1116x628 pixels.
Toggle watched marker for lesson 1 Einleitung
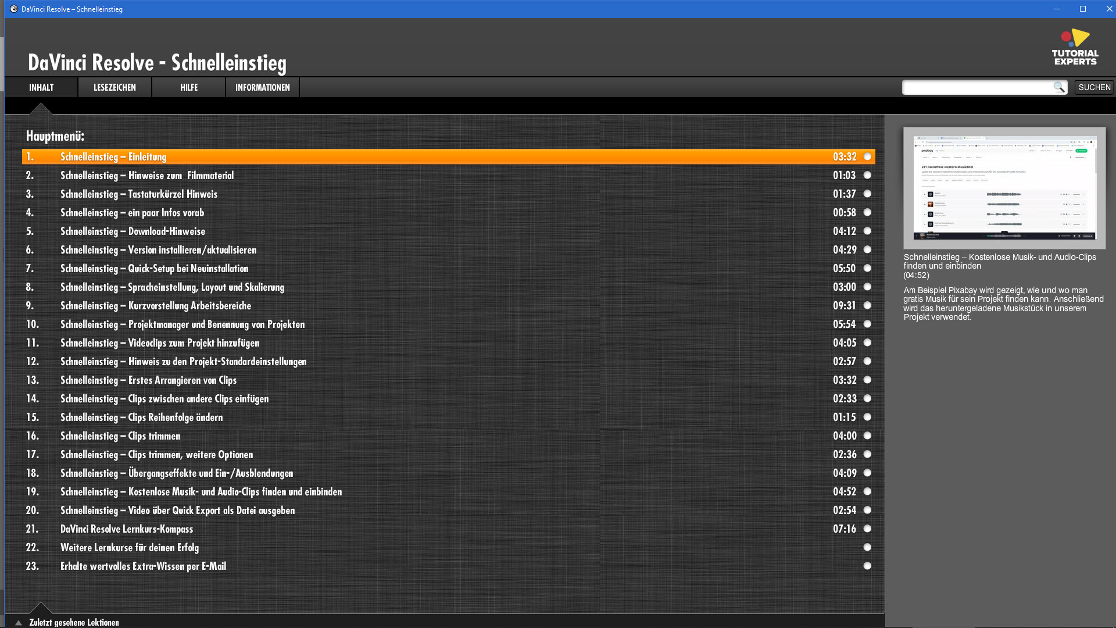click(867, 156)
